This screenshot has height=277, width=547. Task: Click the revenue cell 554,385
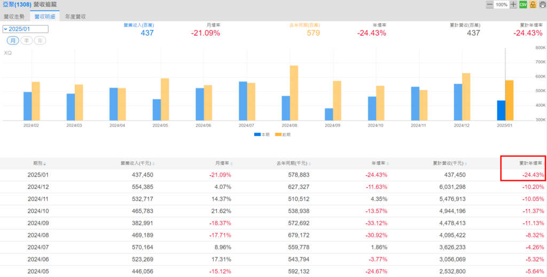(x=142, y=187)
